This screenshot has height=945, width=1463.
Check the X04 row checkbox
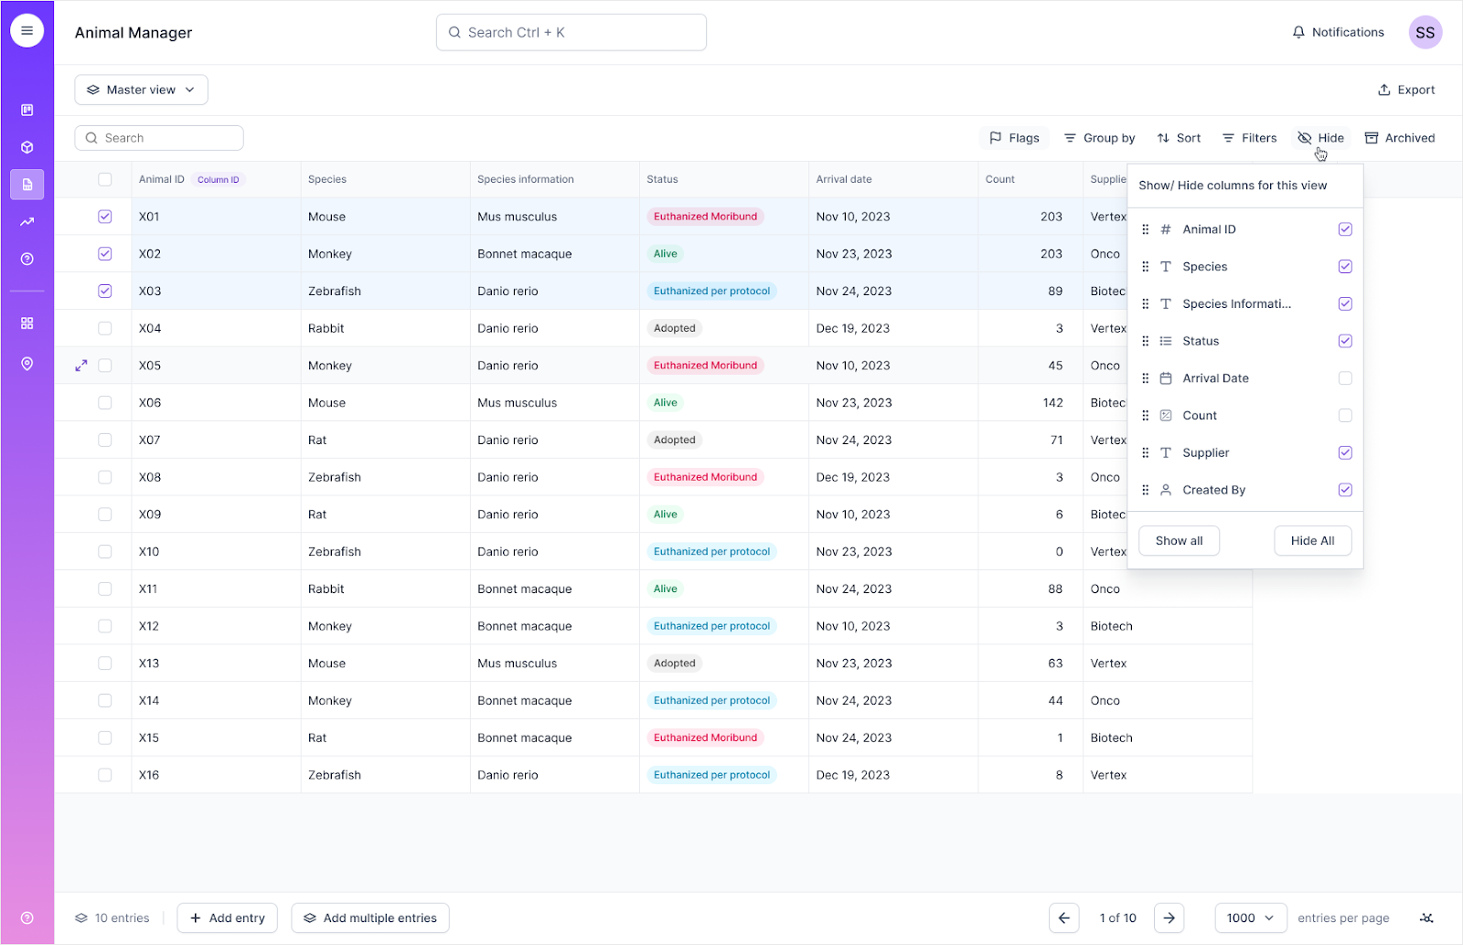(x=105, y=328)
